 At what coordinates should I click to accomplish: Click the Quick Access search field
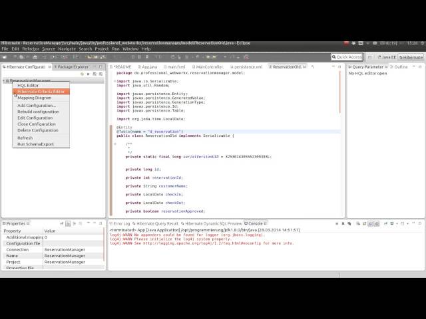pos(347,57)
